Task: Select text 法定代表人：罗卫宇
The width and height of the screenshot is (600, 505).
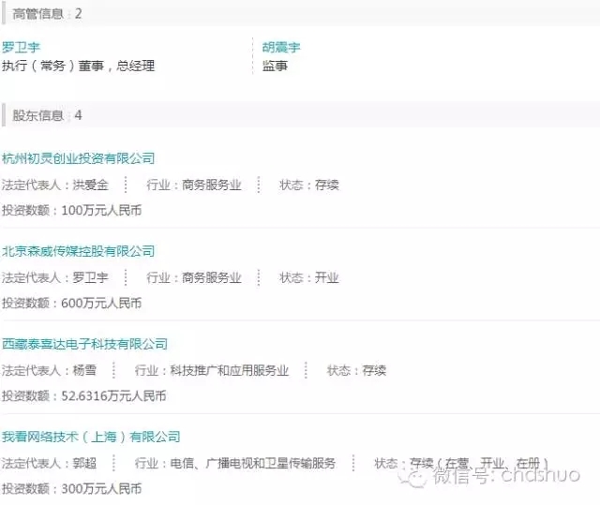Action: [x=55, y=278]
